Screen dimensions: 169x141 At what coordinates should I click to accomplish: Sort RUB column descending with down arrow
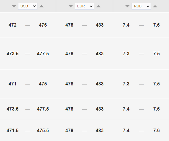click(x=127, y=6)
